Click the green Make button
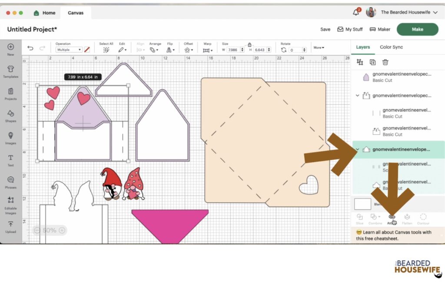The height and width of the screenshot is (283, 445). [x=418, y=29]
